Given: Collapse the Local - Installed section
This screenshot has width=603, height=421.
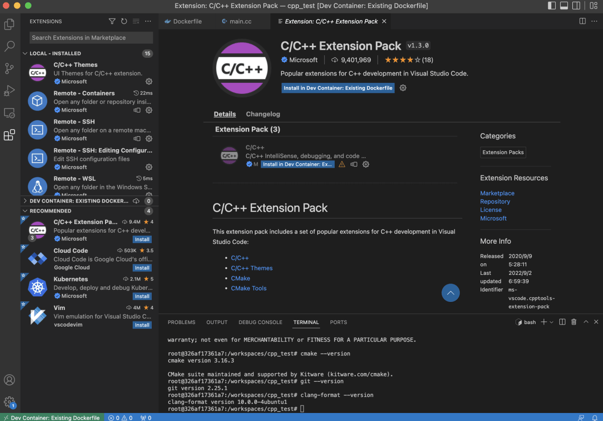Looking at the screenshot, I should tap(26, 53).
